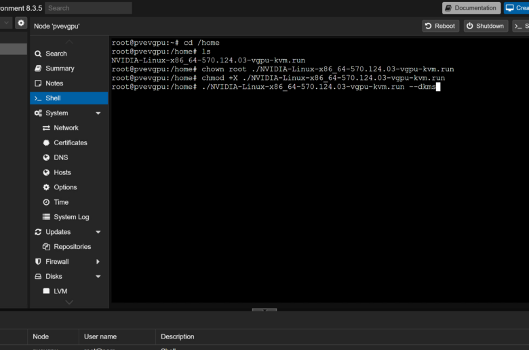Image resolution: width=529 pixels, height=350 pixels.
Task: Click the globe icon beside Hosts
Action: point(46,172)
